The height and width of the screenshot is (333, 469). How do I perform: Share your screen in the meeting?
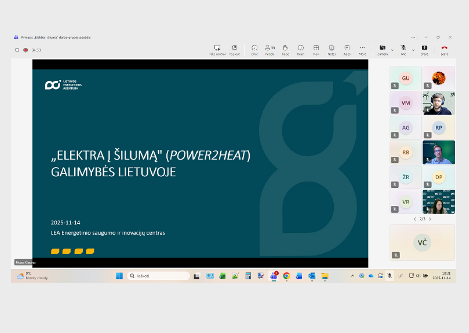(x=424, y=48)
